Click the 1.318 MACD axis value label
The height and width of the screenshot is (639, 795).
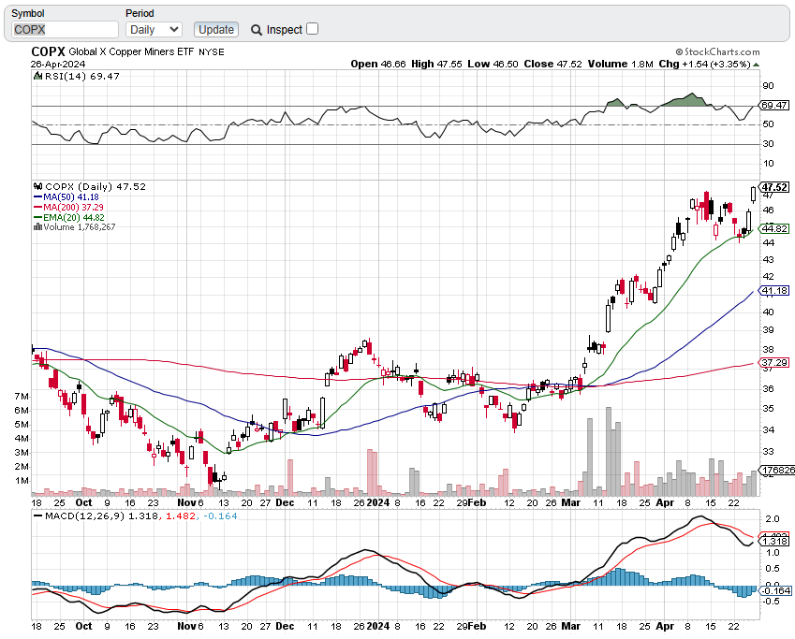point(775,541)
